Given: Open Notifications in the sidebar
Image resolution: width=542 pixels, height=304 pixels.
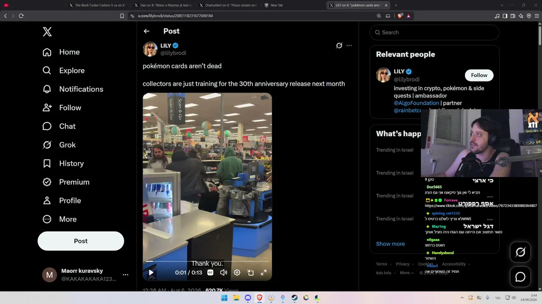Looking at the screenshot, I should pos(73,89).
